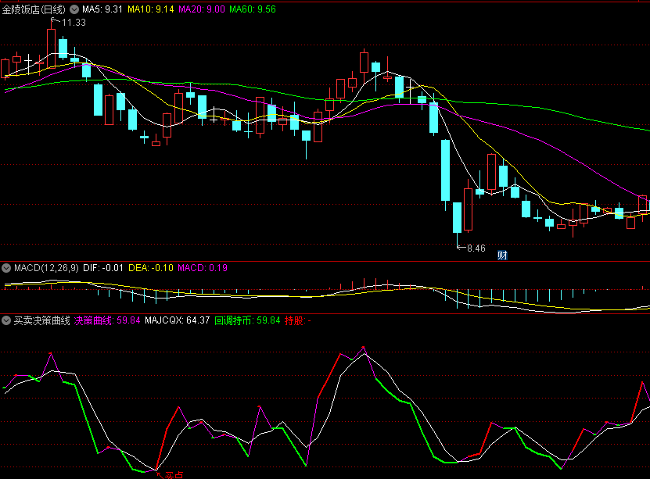Select the 买卖决策曲线 indicator title

[42, 320]
